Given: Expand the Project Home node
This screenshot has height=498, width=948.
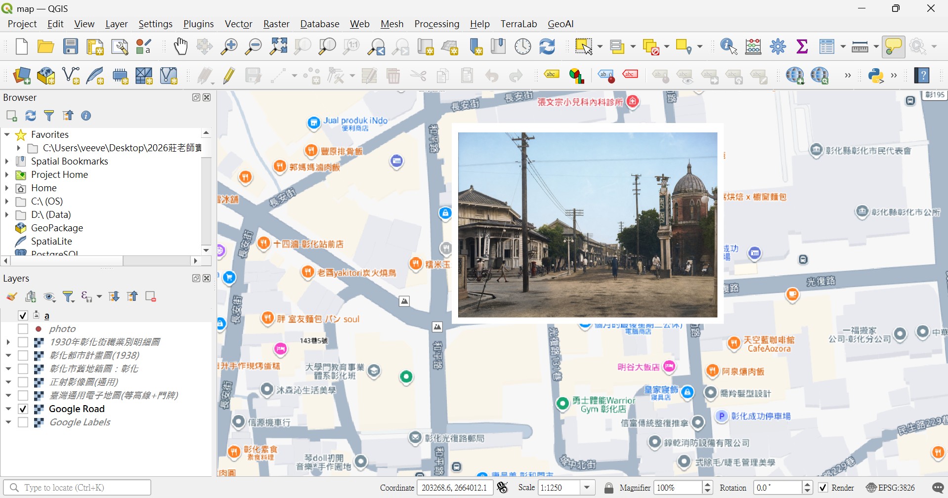Looking at the screenshot, I should (7, 174).
